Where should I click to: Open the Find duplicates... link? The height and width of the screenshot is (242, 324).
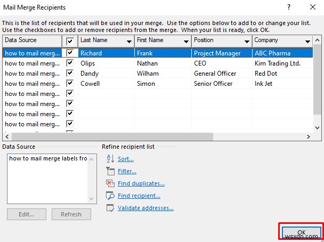[x=141, y=183]
